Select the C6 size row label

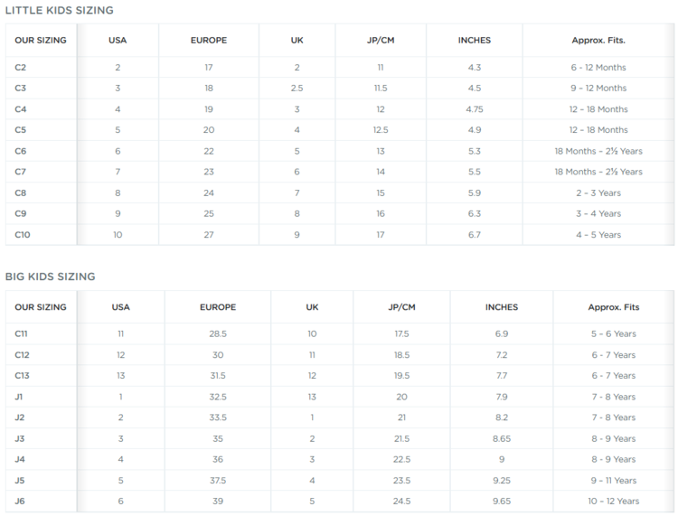21,151
